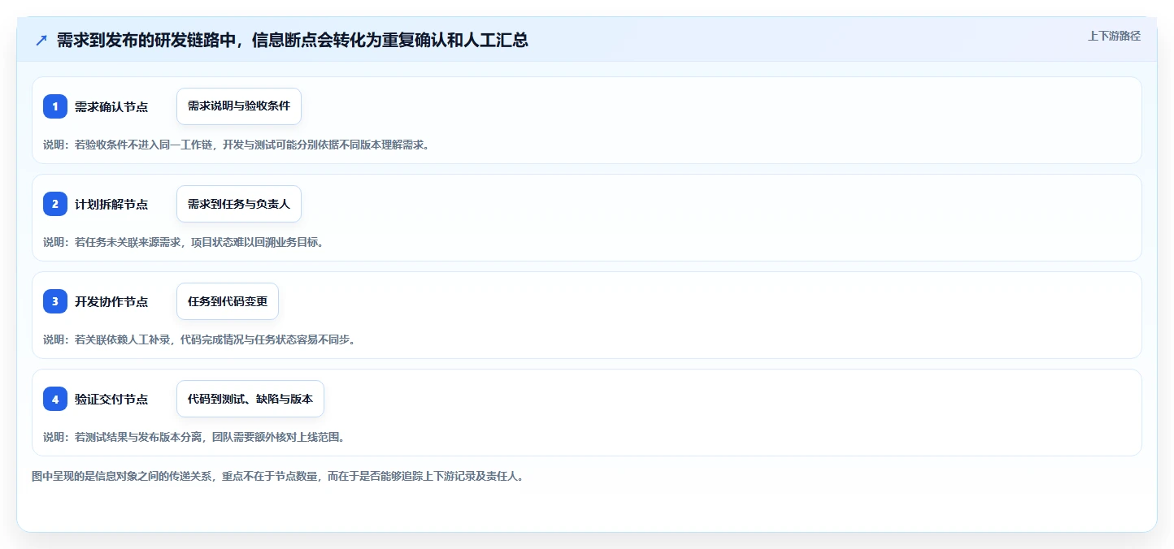1174x549 pixels.
Task: Click the note starting with 说明：若验收条件不进入同一工作链
Action: pyautogui.click(x=236, y=145)
